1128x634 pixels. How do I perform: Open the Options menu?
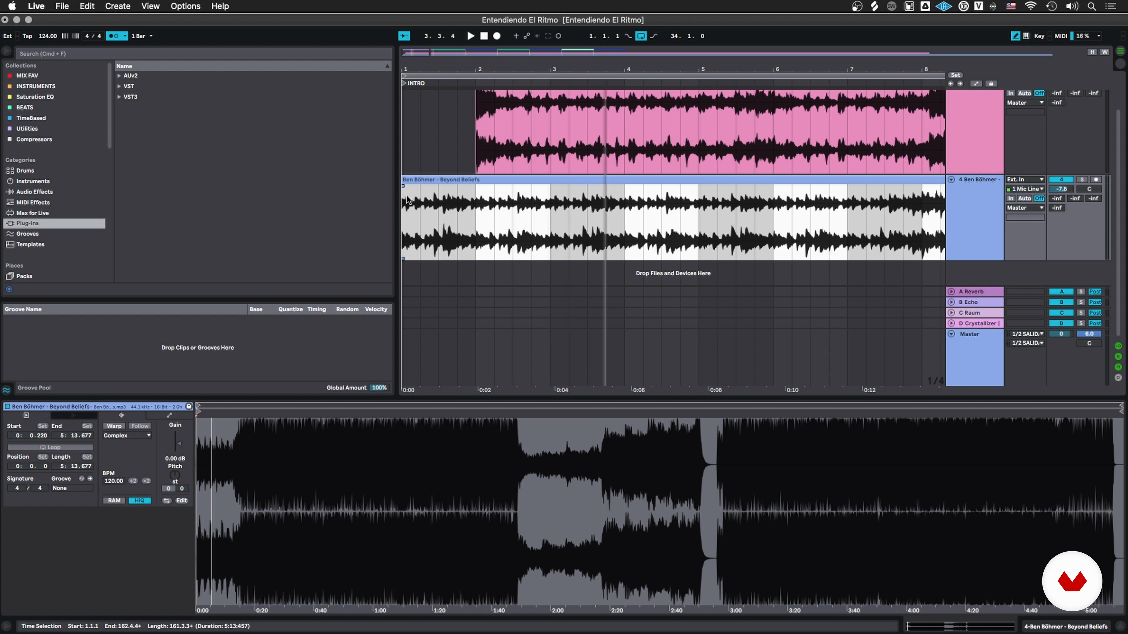click(185, 6)
